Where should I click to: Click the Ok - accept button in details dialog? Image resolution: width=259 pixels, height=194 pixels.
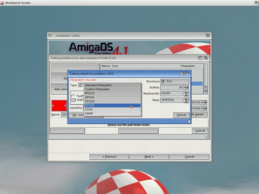pos(77,115)
